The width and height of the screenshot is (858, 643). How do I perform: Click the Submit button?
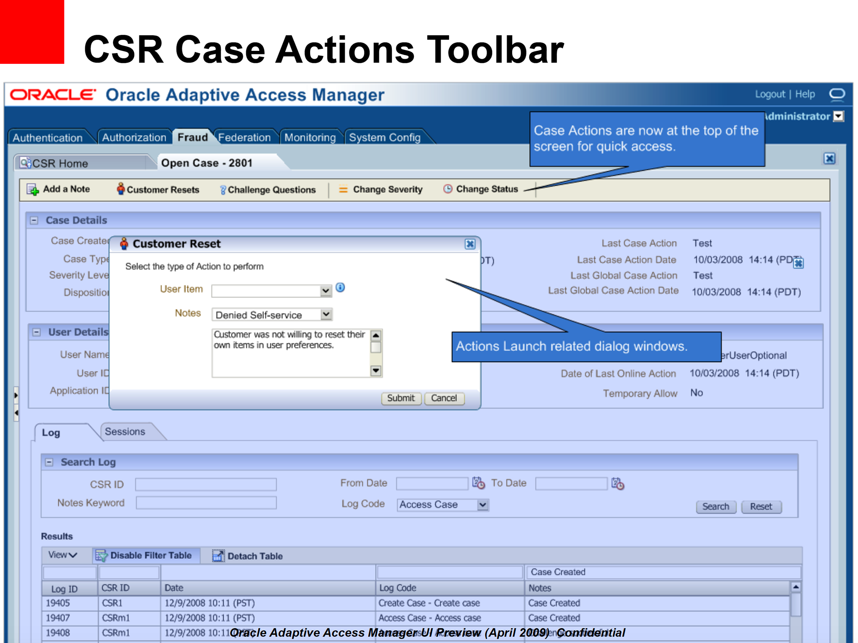(x=401, y=398)
